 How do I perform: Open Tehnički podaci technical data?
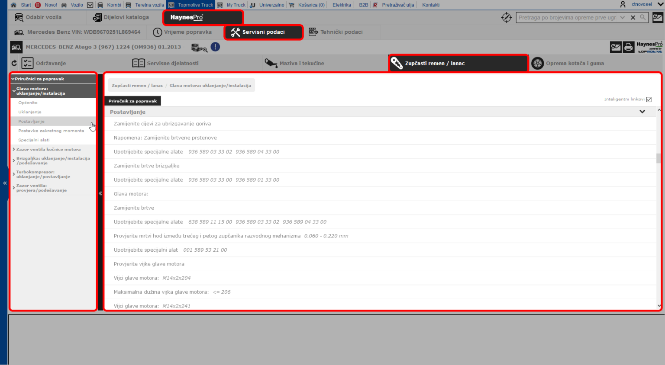point(336,32)
